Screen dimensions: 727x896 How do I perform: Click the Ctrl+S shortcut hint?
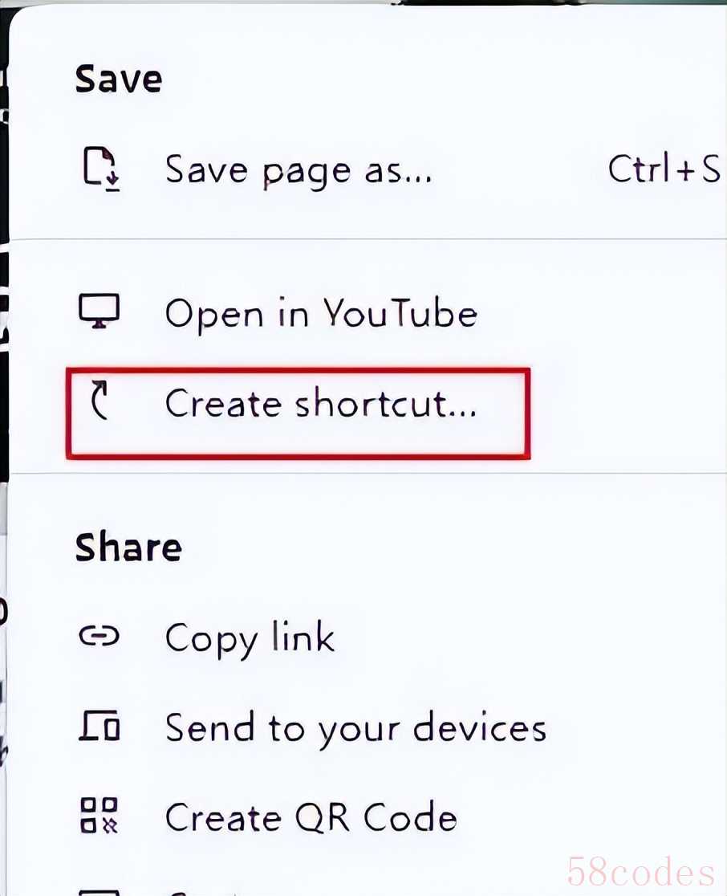pyautogui.click(x=664, y=169)
